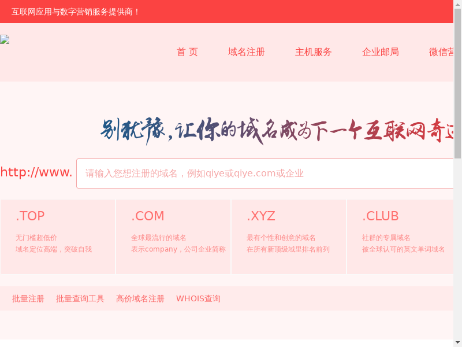Screen dimensions: 462x347
Task: Click the 无门槛超低价 description text
Action: (x=36, y=238)
